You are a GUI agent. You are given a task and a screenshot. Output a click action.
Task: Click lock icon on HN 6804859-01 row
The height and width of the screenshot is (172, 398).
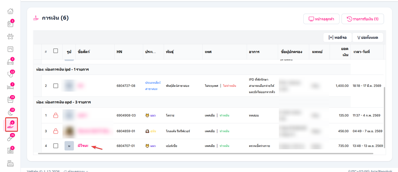point(55,131)
